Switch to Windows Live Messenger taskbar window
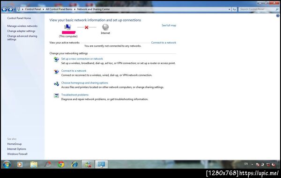This screenshot has height=178, width=281. 88,164
